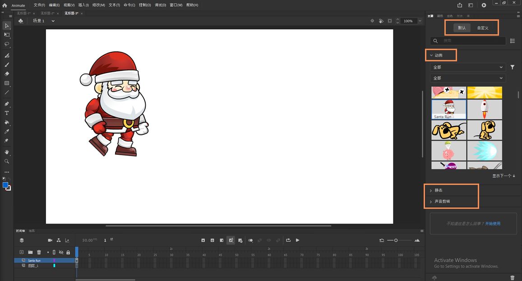Screen dimensions: 522x281
Task: Click the timeline zoom slider handle
Action: (396, 240)
